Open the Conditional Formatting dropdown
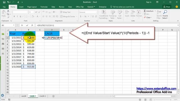The width and height of the screenshot is (180, 101). coord(104,15)
